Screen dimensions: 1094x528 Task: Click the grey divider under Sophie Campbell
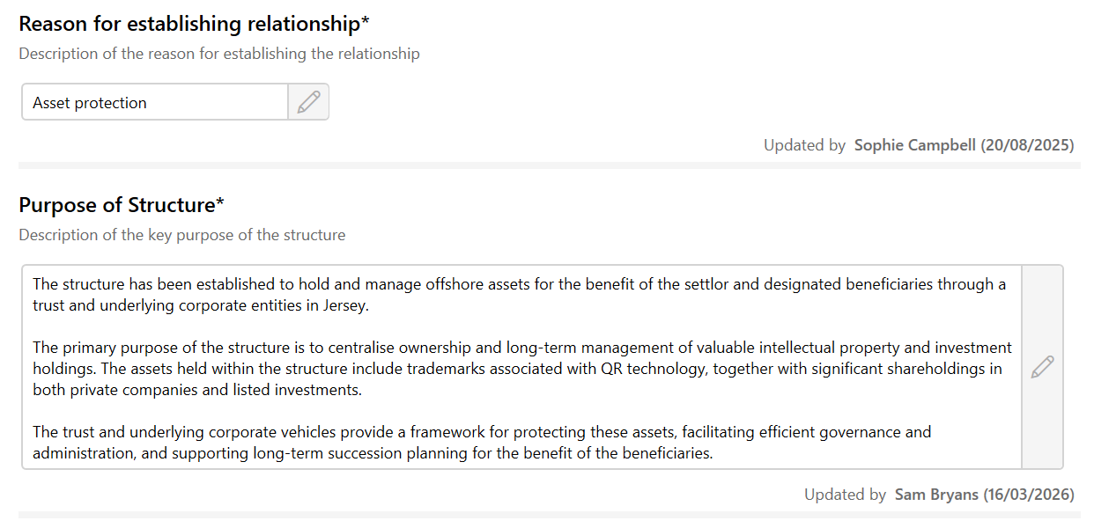[x=548, y=165]
